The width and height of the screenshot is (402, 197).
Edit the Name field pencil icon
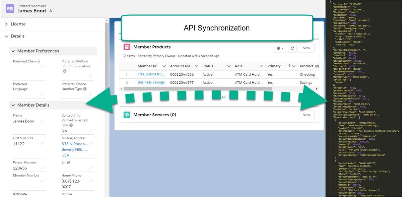click(42, 121)
